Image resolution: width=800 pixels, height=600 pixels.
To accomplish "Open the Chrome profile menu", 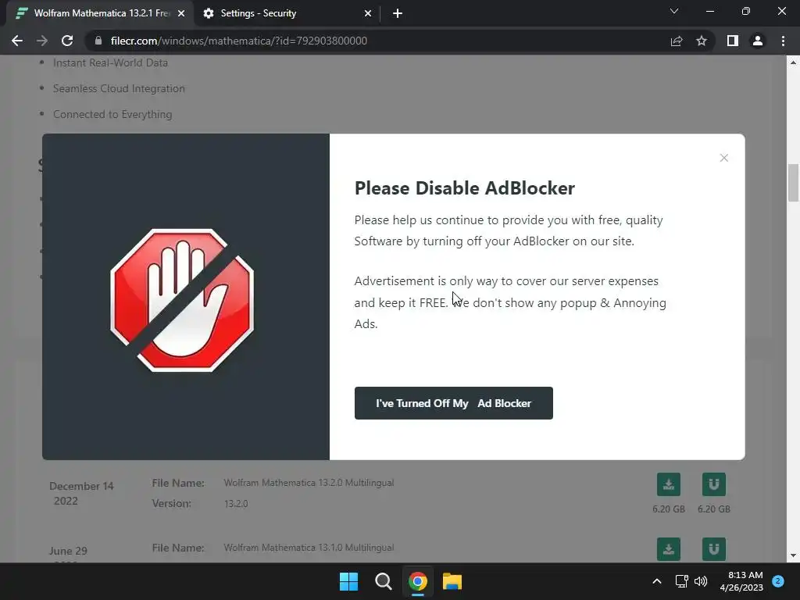I will click(x=758, y=41).
